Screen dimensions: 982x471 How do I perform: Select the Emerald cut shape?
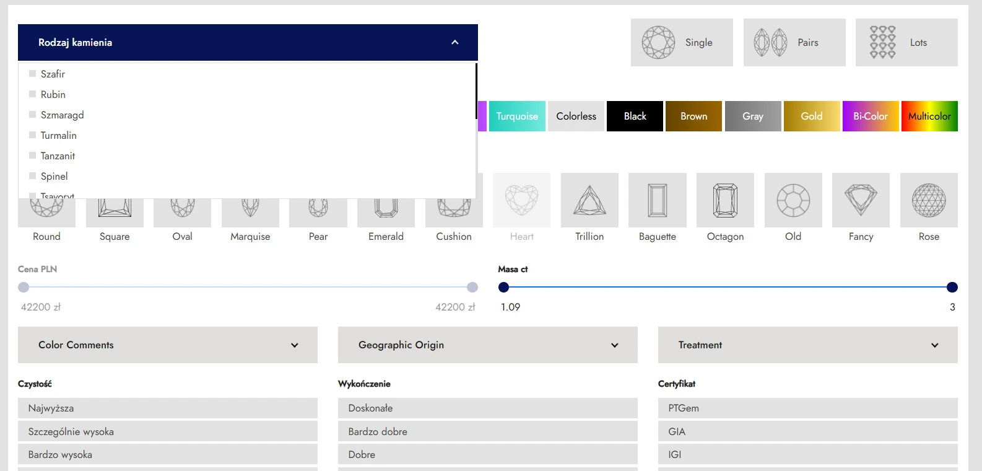pyautogui.click(x=386, y=213)
